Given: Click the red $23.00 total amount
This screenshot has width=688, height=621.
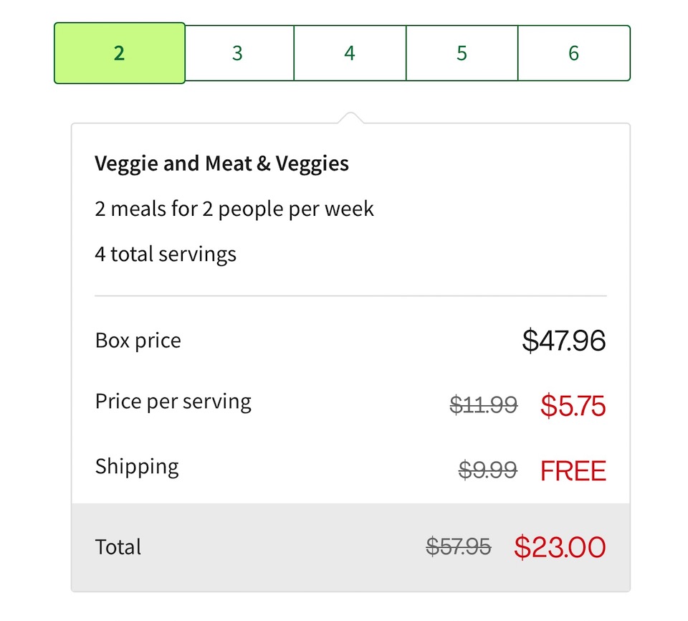Looking at the screenshot, I should point(560,547).
